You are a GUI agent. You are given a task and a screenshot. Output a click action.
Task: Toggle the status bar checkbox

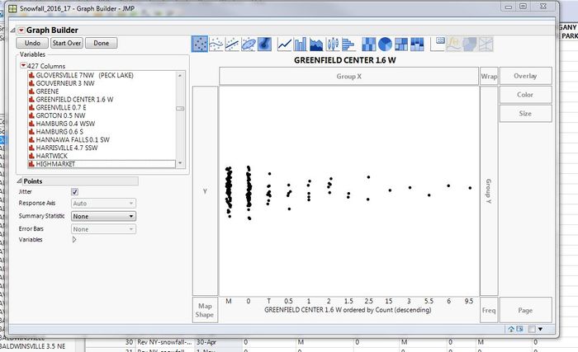(x=532, y=329)
